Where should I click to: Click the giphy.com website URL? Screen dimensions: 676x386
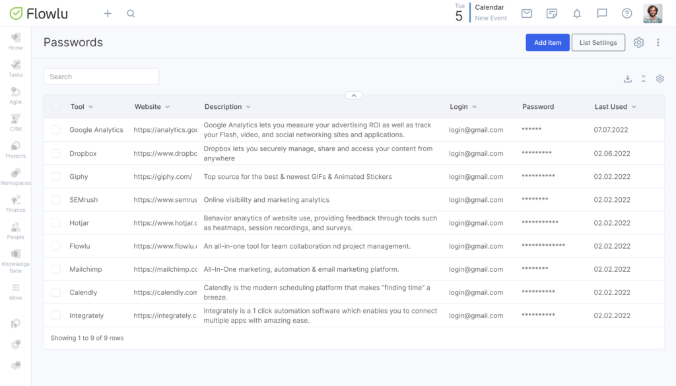tap(163, 177)
